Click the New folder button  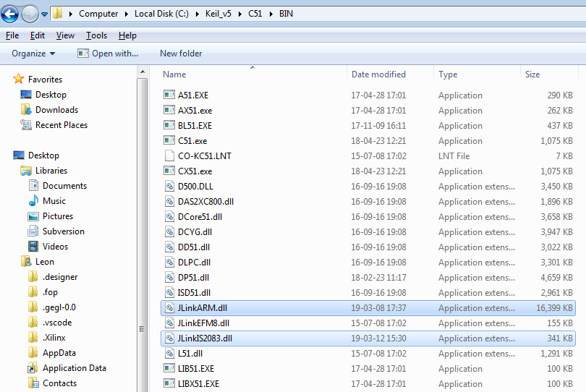(x=181, y=54)
